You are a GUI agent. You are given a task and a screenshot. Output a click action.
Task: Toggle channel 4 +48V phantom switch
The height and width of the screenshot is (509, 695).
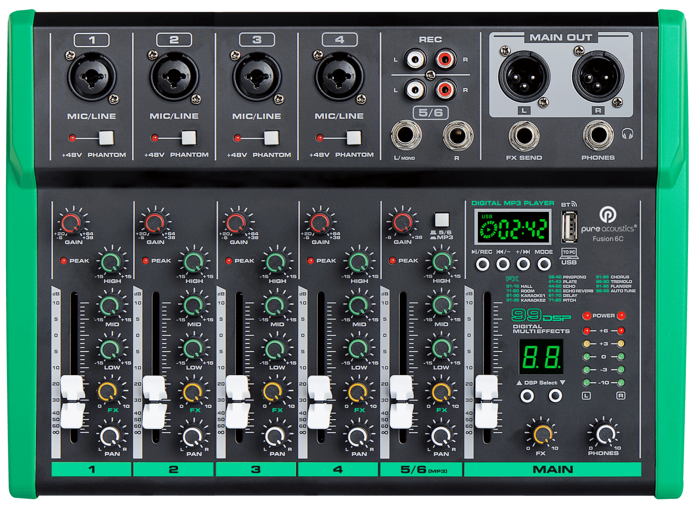[x=354, y=138]
